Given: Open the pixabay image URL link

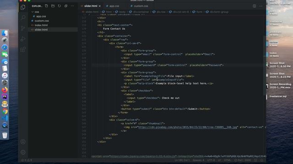Looking at the screenshot, I should click(187, 127).
